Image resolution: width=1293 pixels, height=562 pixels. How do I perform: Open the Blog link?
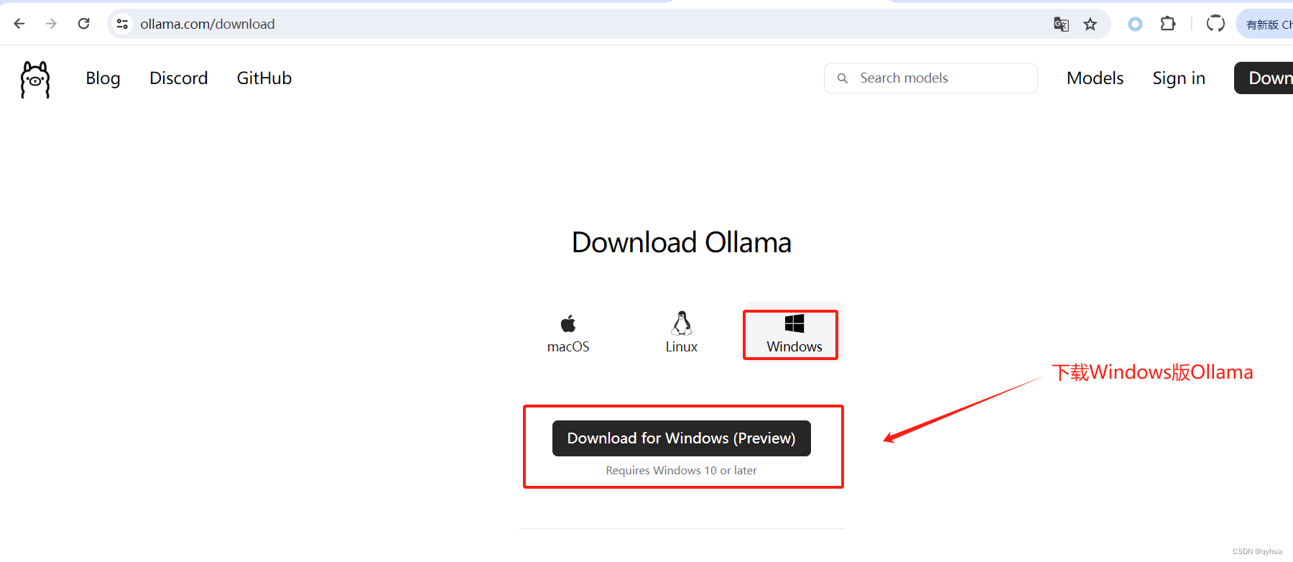pyautogui.click(x=103, y=78)
